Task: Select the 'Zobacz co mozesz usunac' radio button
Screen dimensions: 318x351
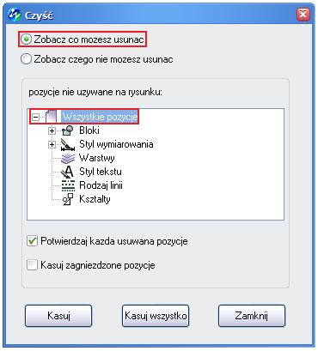Action: point(26,39)
